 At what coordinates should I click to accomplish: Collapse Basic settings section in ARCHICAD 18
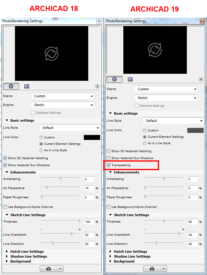[7, 120]
